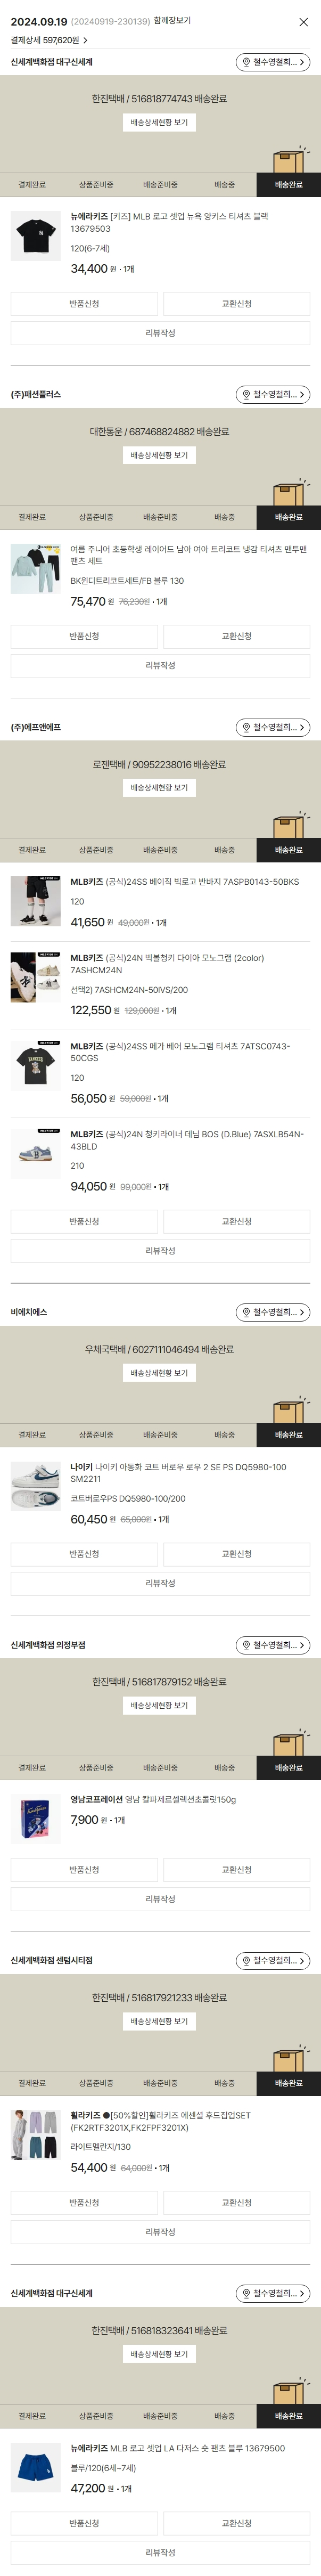Open MLB키즈 청키라이너 데님 product title
The height and width of the screenshot is (2576, 321).
coord(187,1140)
